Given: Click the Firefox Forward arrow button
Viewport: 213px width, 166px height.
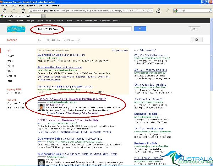Looking at the screenshot, I should click(14, 10).
